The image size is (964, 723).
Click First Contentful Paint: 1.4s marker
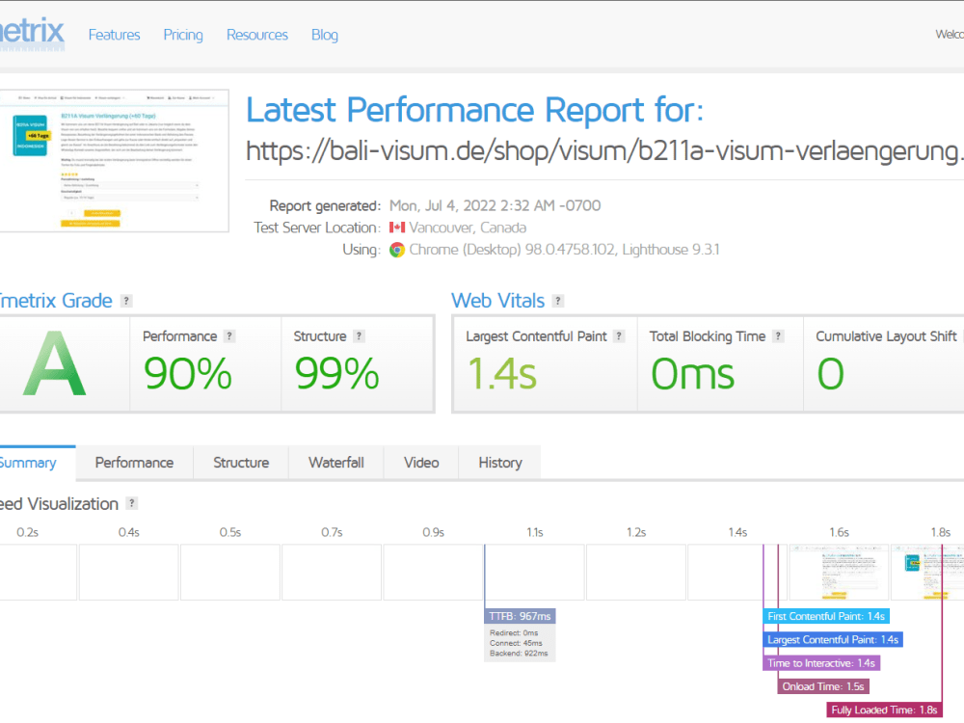(x=826, y=616)
